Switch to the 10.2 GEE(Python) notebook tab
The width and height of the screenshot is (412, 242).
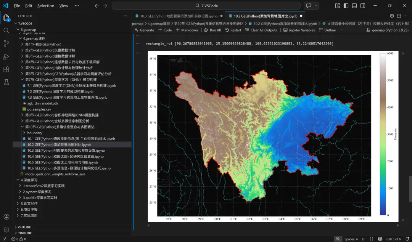click(x=266, y=16)
